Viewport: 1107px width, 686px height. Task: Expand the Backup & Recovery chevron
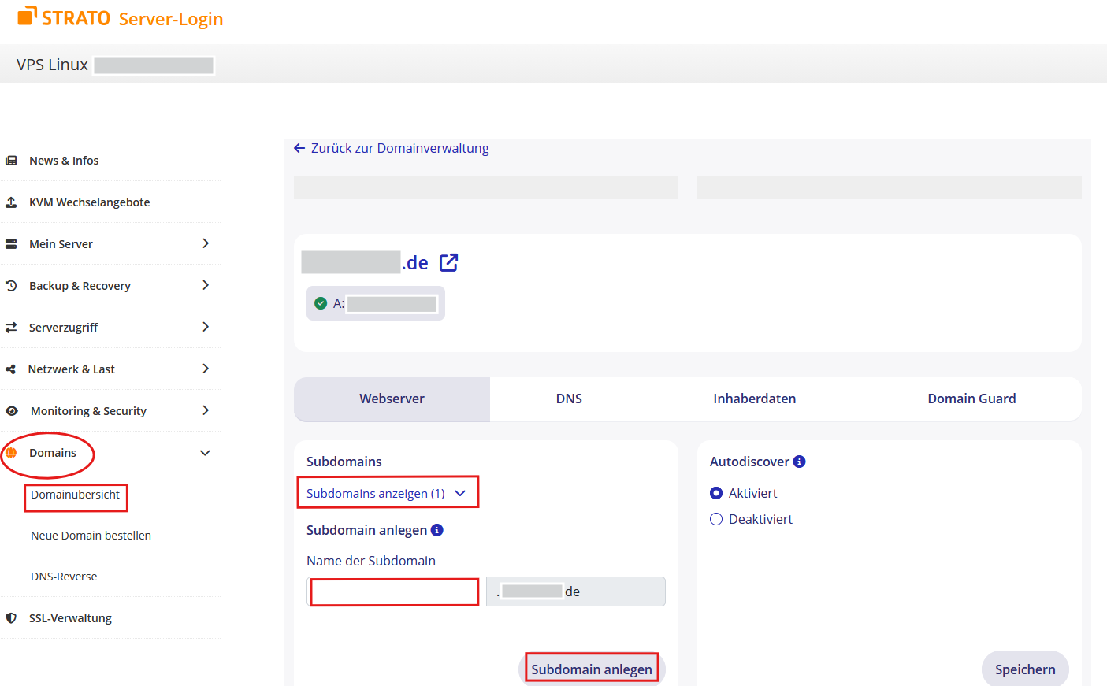[206, 285]
